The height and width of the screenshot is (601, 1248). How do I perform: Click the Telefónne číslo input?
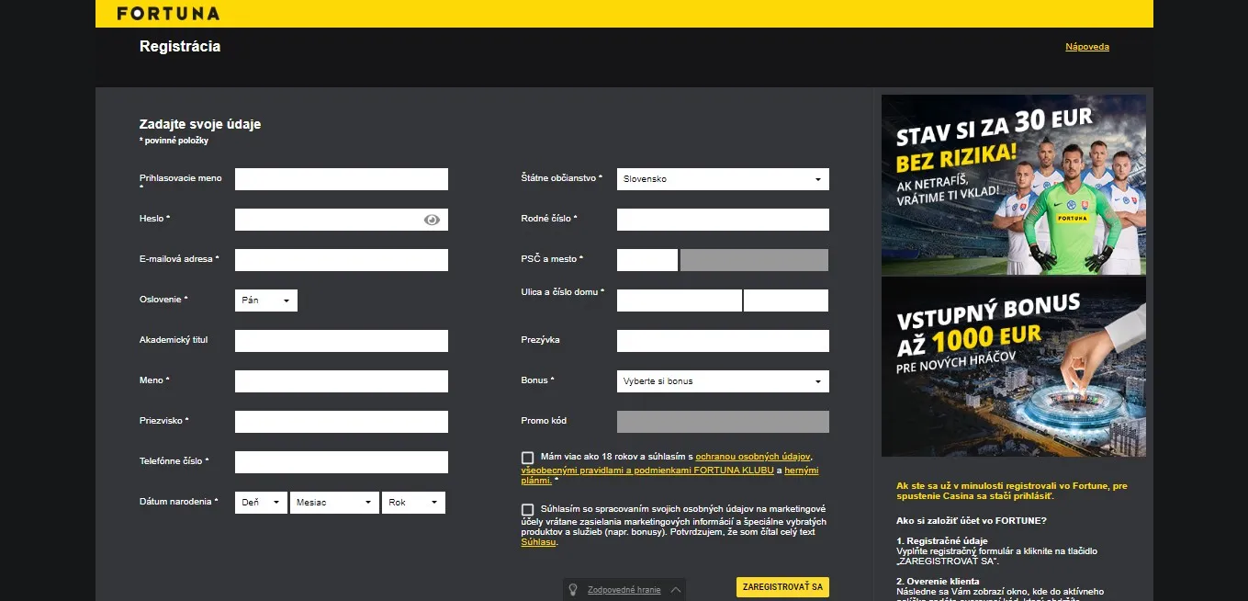(x=342, y=462)
